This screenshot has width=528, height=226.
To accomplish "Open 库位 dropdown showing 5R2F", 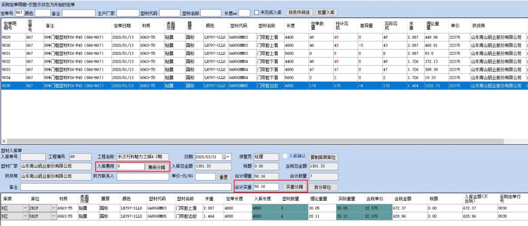I will [x=53, y=217].
